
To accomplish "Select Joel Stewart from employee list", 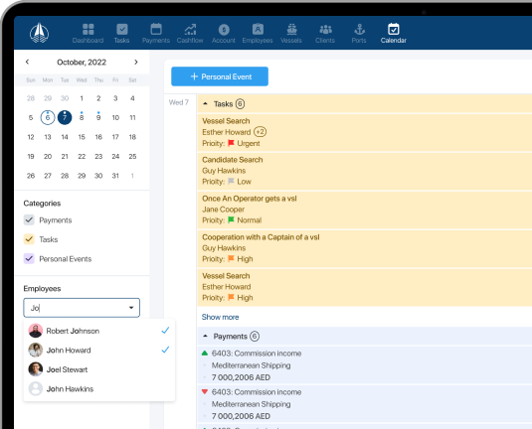I will tap(99, 369).
